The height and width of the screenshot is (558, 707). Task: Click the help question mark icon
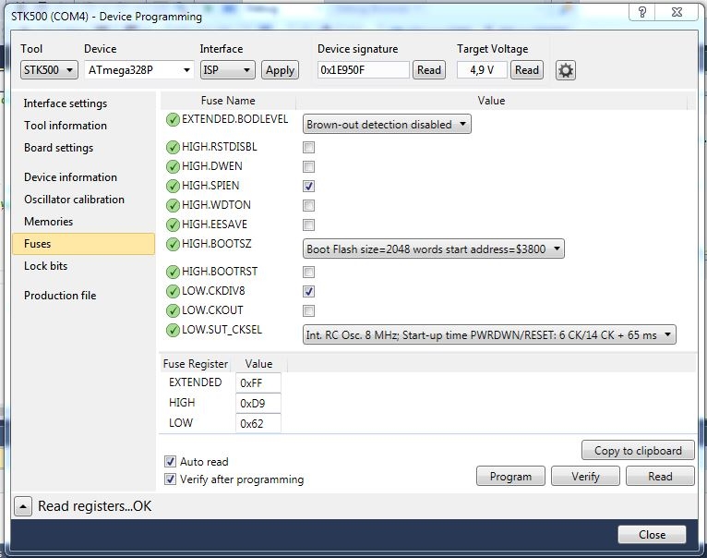click(x=642, y=12)
